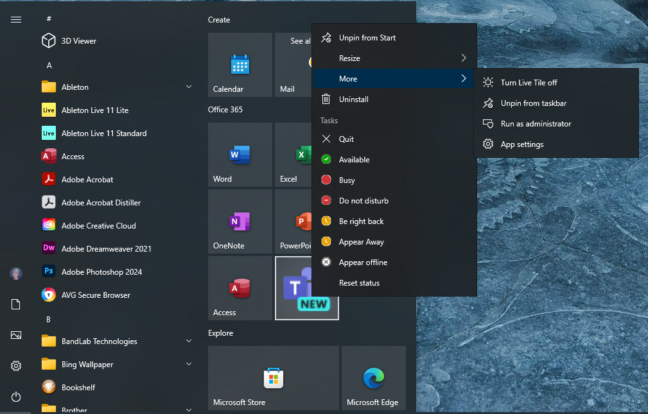Launch Adobe Creative Cloud icon
The width and height of the screenshot is (648, 414).
[49, 225]
